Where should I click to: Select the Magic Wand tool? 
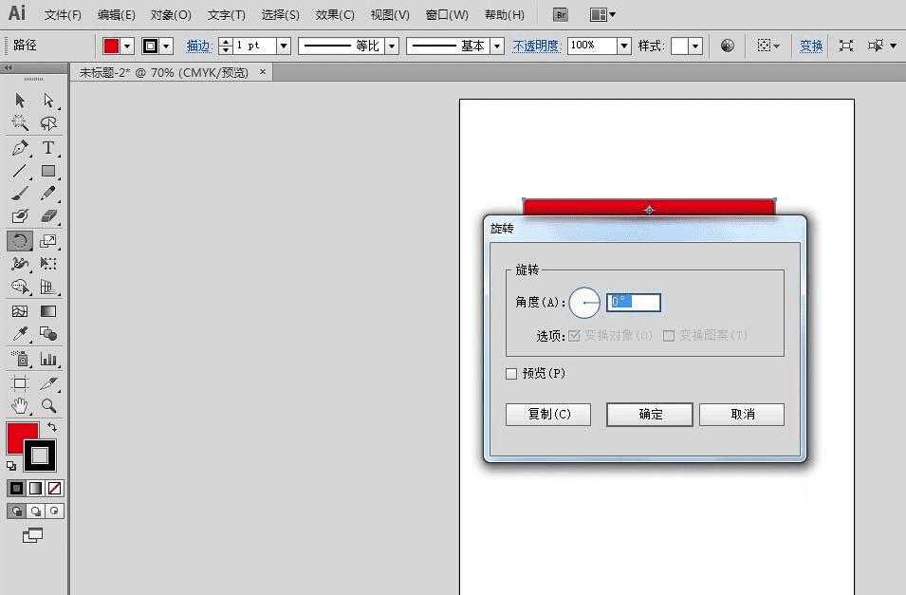pos(20,122)
